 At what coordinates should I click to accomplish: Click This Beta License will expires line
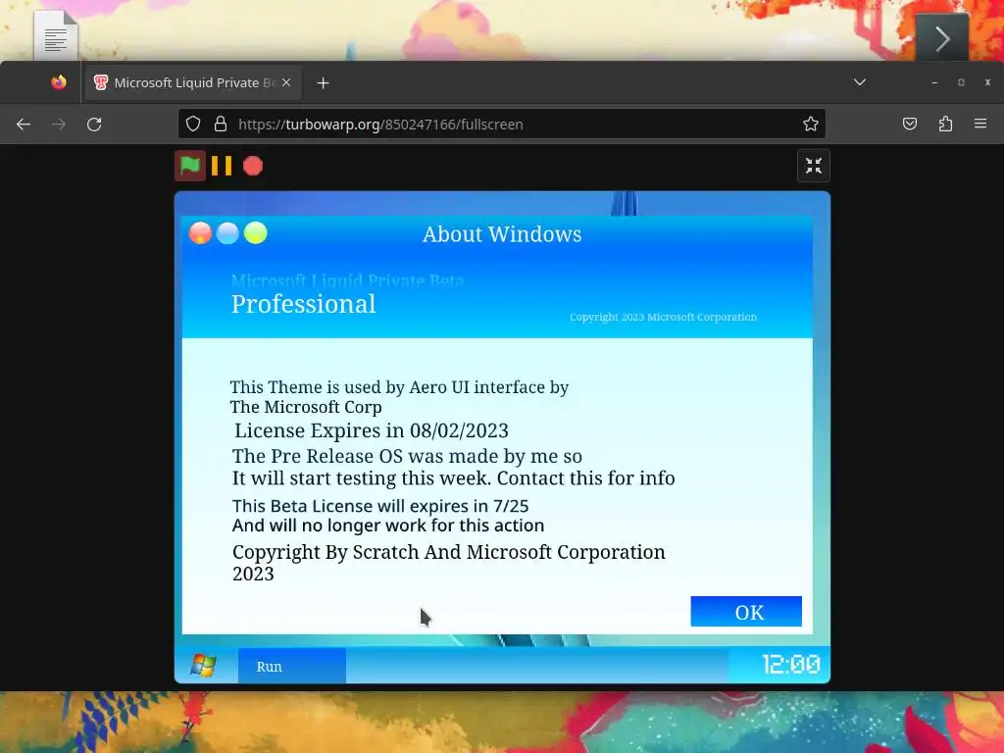(380, 506)
